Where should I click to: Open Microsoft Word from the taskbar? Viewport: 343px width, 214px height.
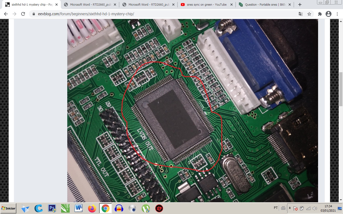[79, 208]
